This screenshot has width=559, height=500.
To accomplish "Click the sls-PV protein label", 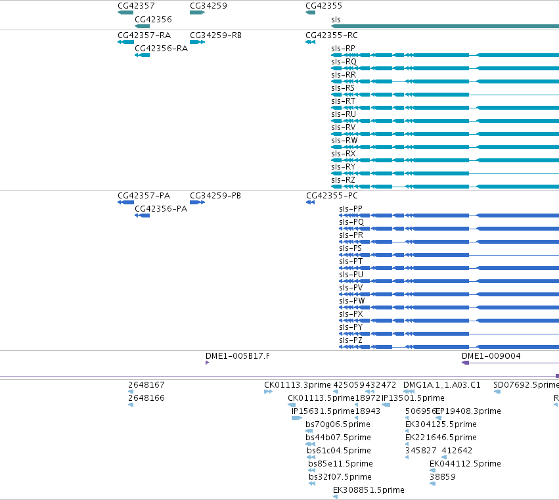I will 351,288.
